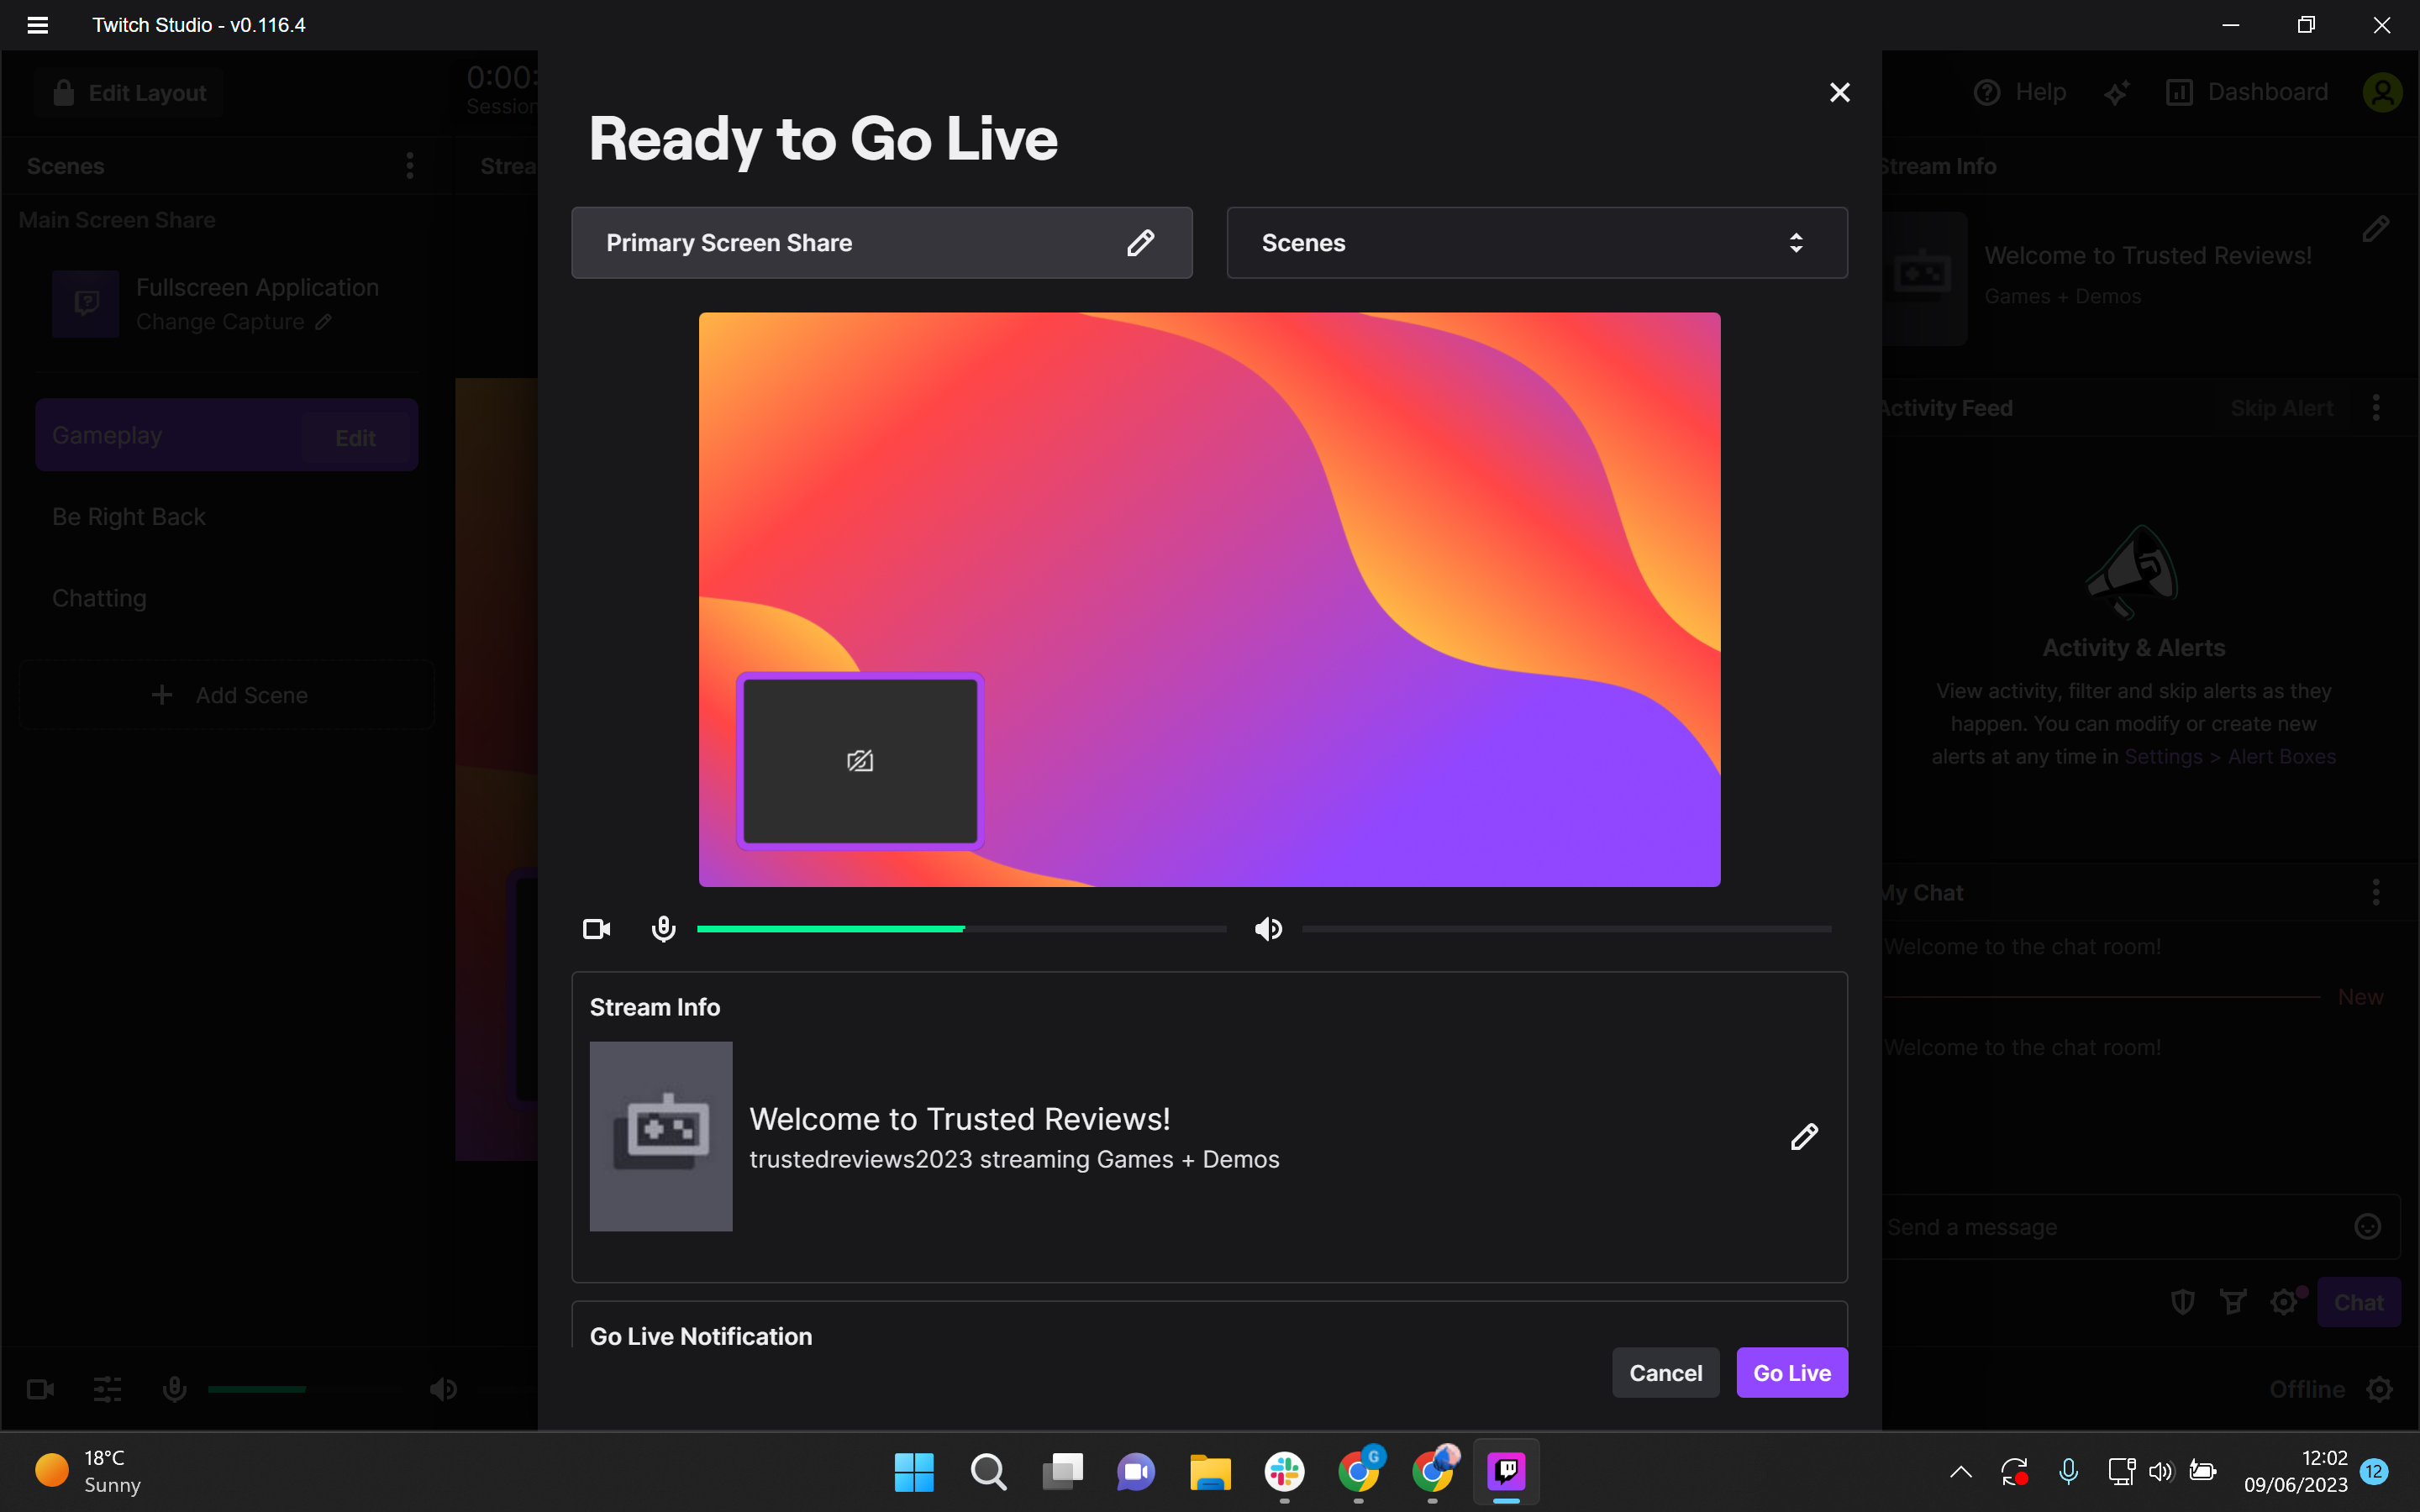
Task: Open the Activity Feed three-dot menu
Action: coord(2376,407)
